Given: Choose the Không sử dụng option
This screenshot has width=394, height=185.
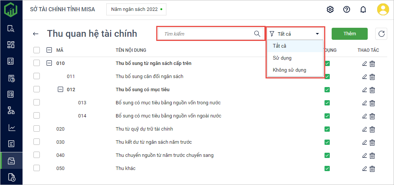Looking at the screenshot, I should click(x=289, y=70).
